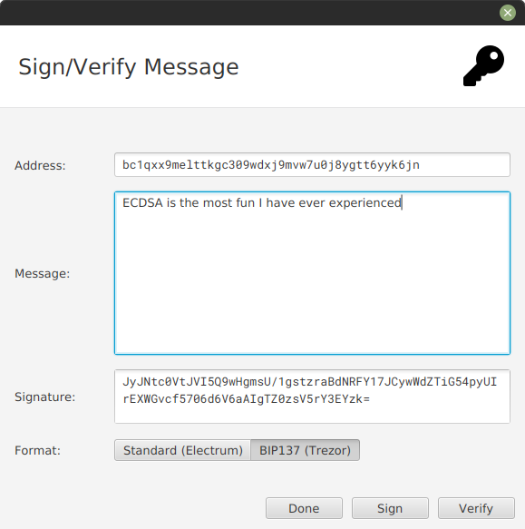Close the Sign/Verify Message dialog
The width and height of the screenshot is (525, 529).
(x=508, y=13)
